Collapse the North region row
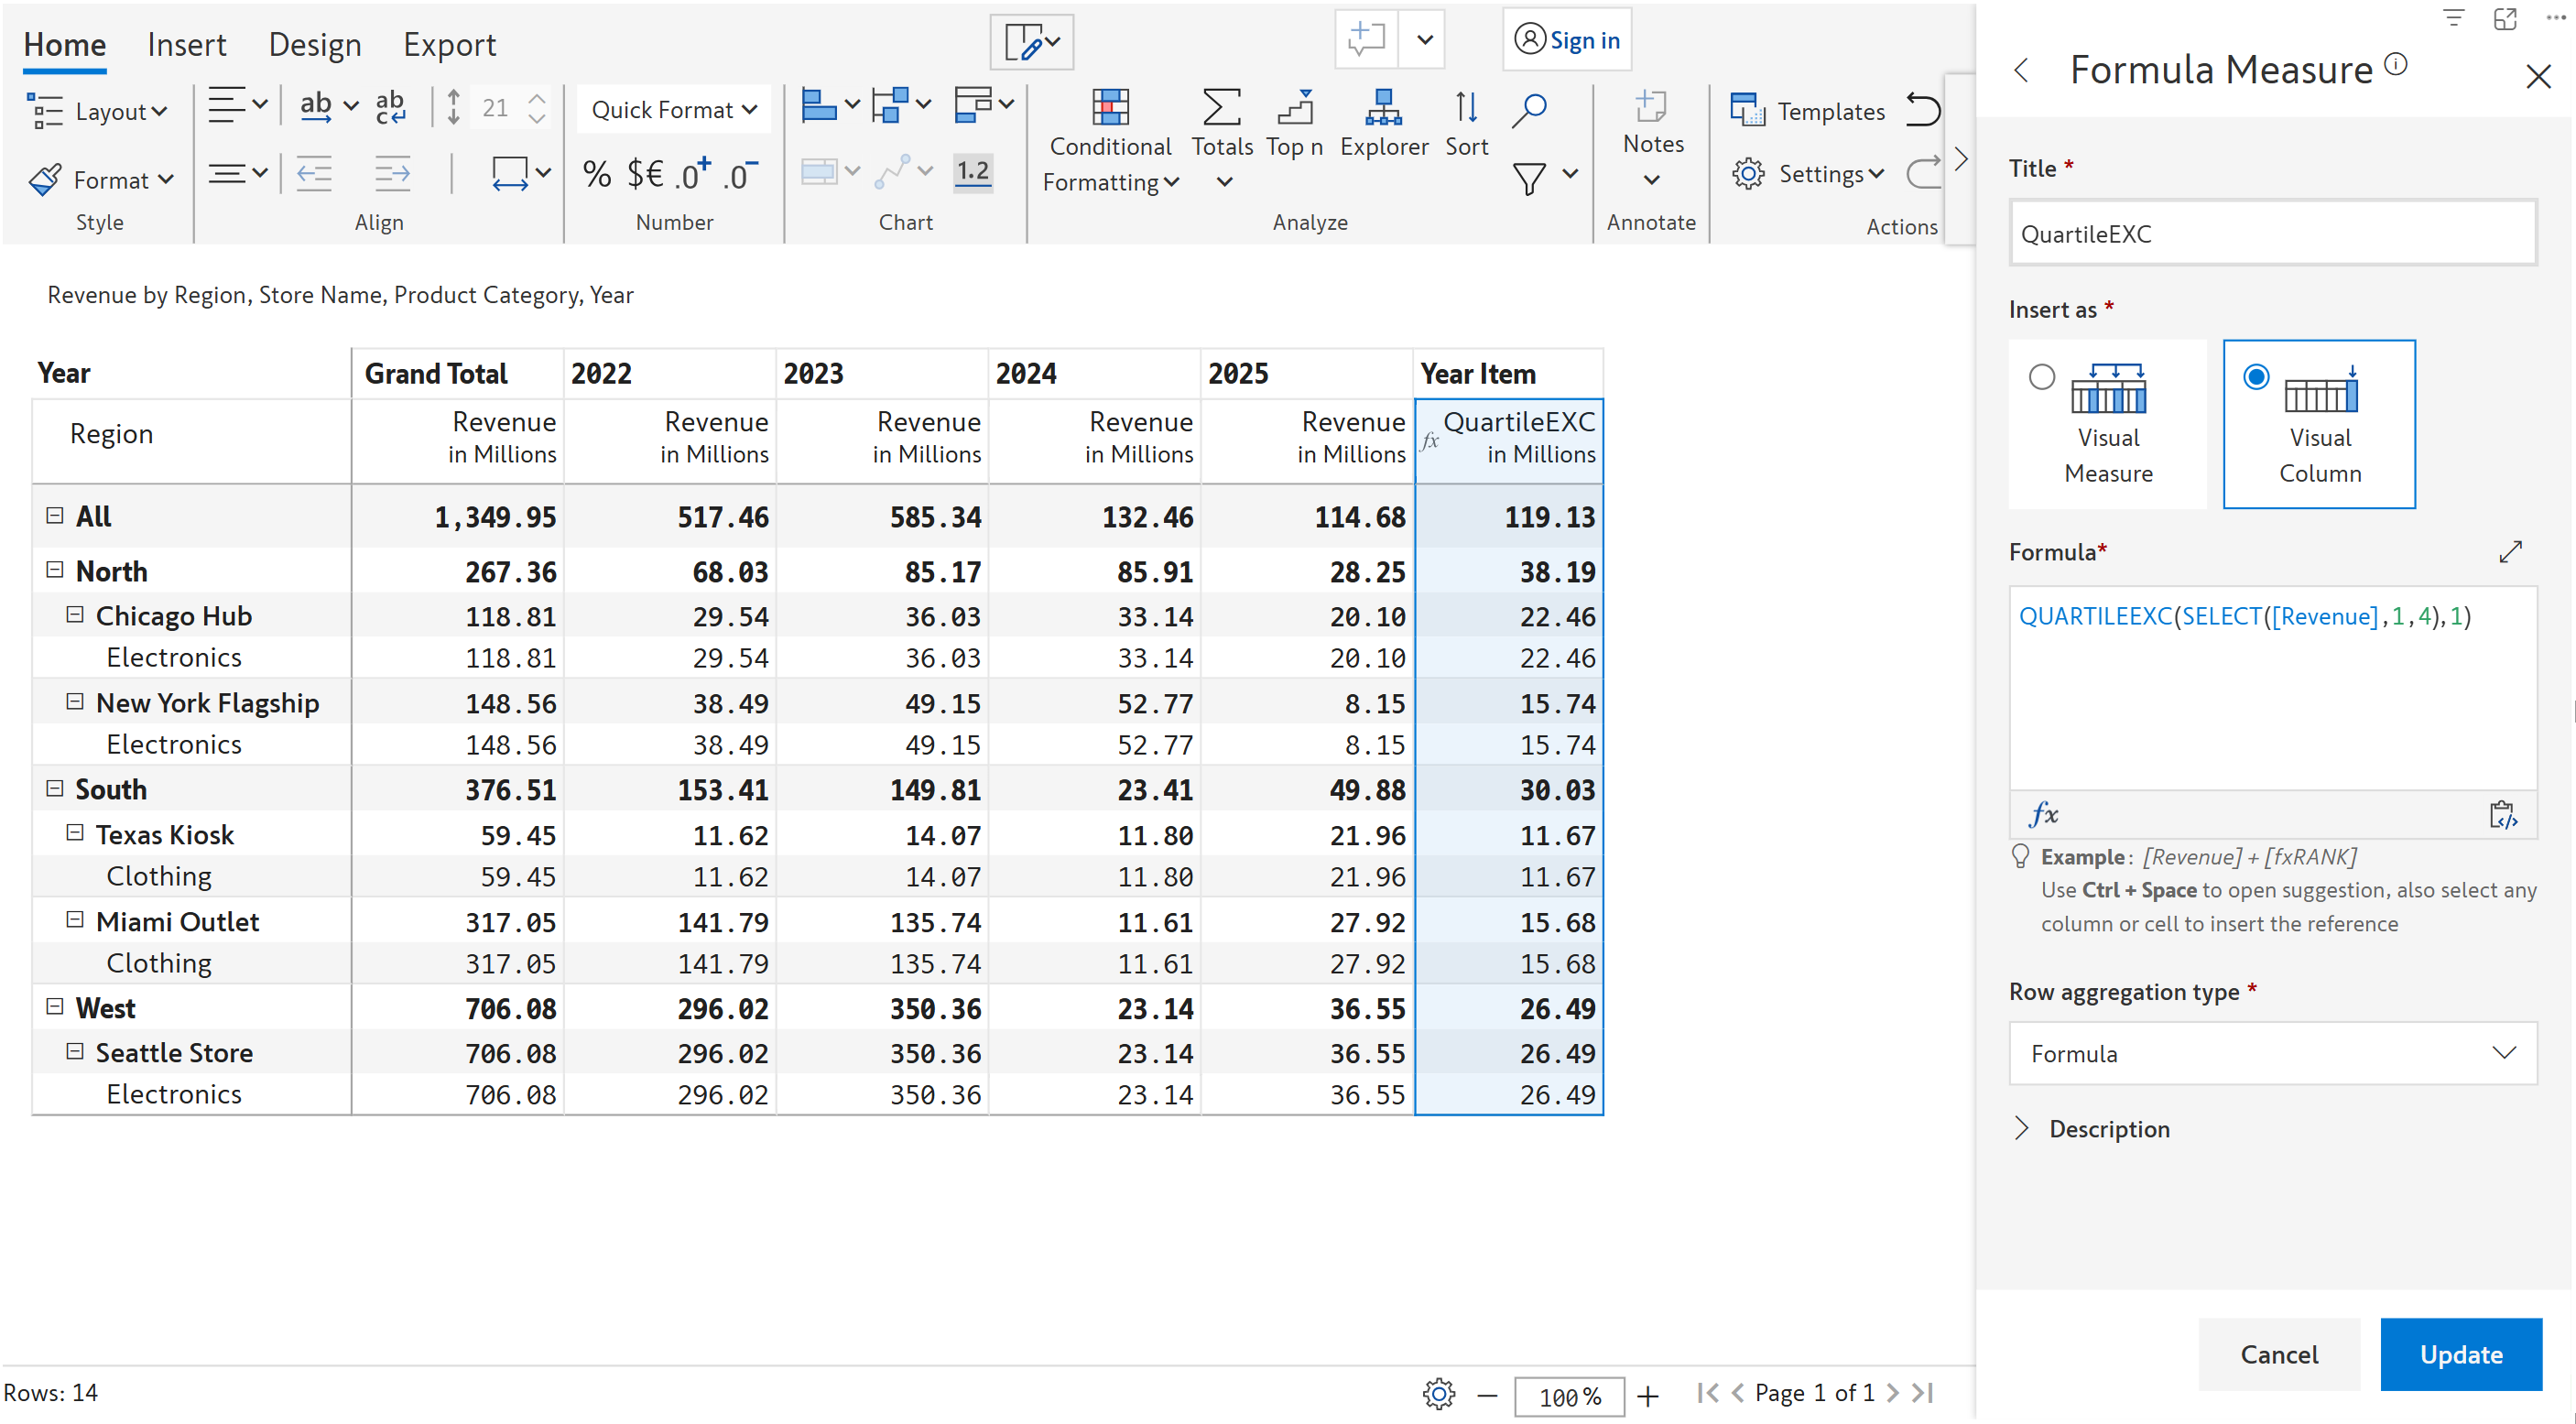Screen dimensions: 2576x1424 55,570
